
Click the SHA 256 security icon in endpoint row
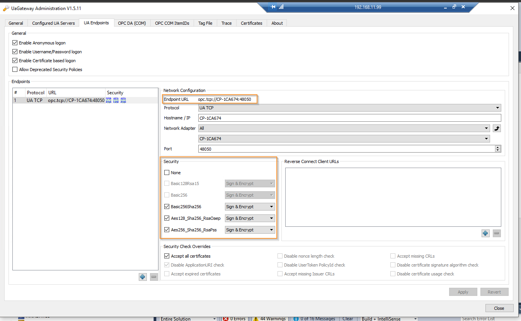point(109,100)
